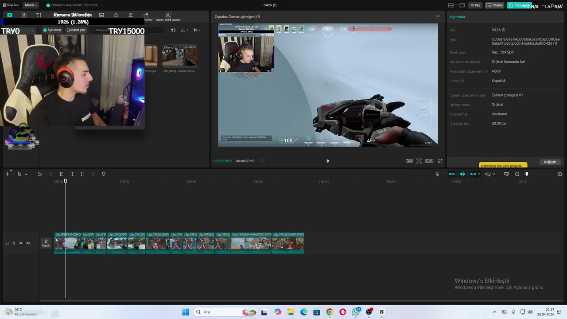Click the Paylaş share button
Image resolution: width=567 pixels, height=319 pixels.
coord(495,5)
